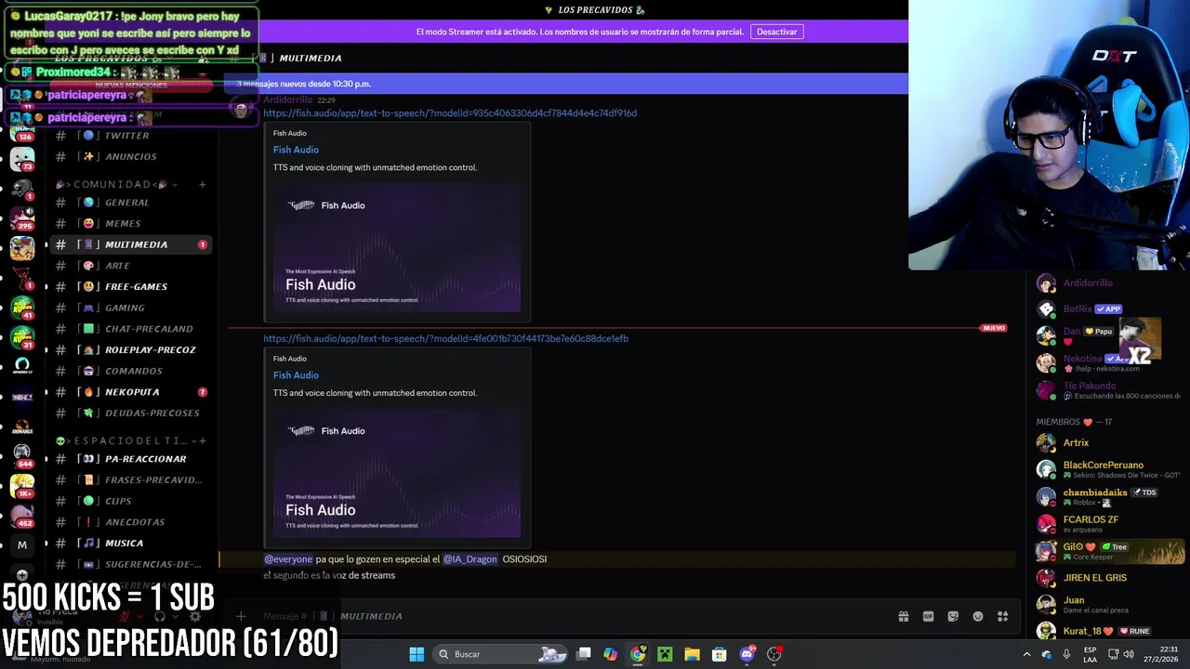This screenshot has height=669, width=1190.
Task: Open the MUSICA channel
Action: (130, 543)
